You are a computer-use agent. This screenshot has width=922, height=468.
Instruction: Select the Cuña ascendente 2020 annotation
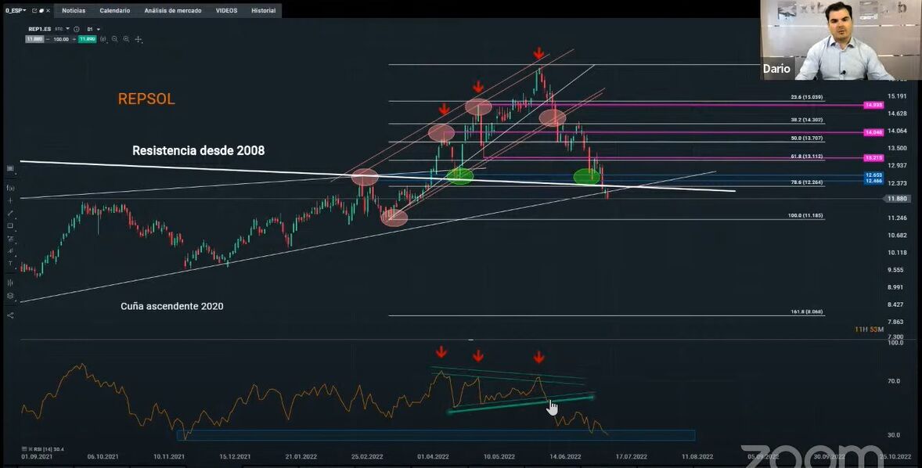coord(171,306)
